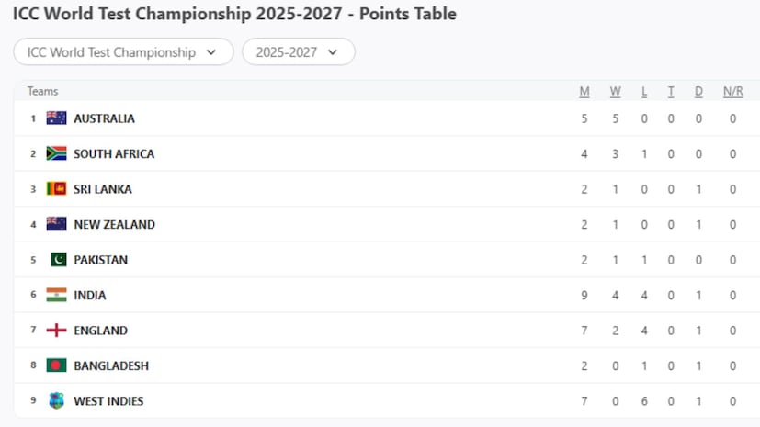Viewport: 760px width, 427px height.
Task: Click the D draws column header
Action: tap(698, 91)
